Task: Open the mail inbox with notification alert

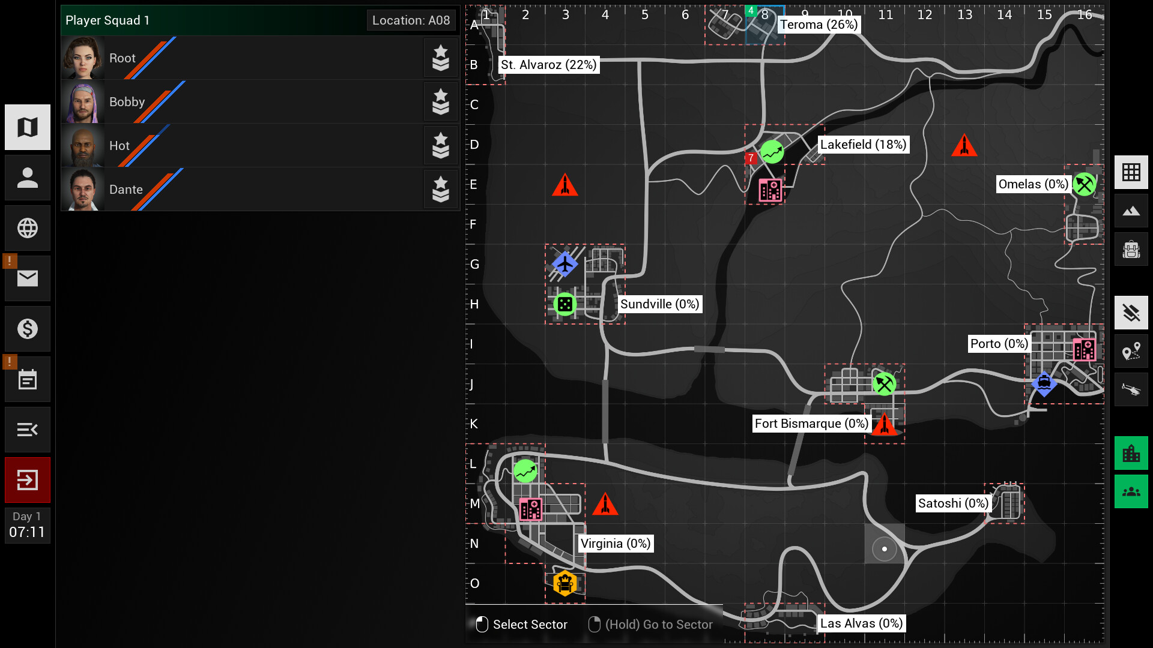Action: (x=27, y=278)
